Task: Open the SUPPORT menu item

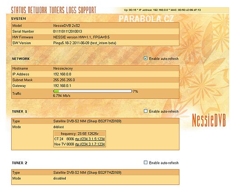Action: tap(87, 10)
